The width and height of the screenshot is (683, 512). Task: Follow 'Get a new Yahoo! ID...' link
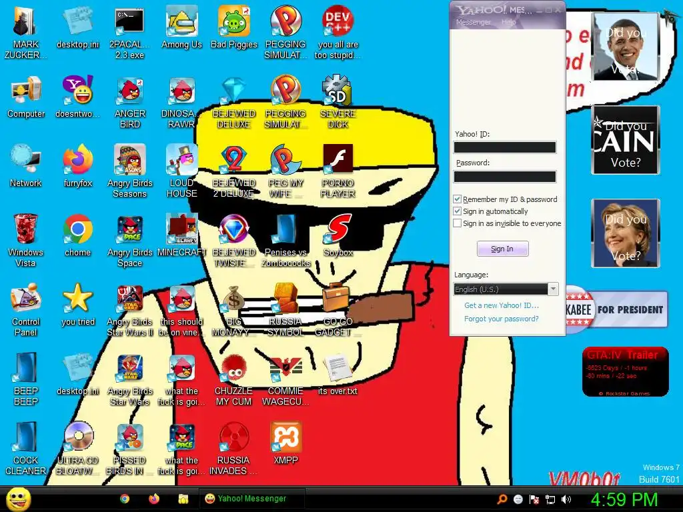point(502,305)
